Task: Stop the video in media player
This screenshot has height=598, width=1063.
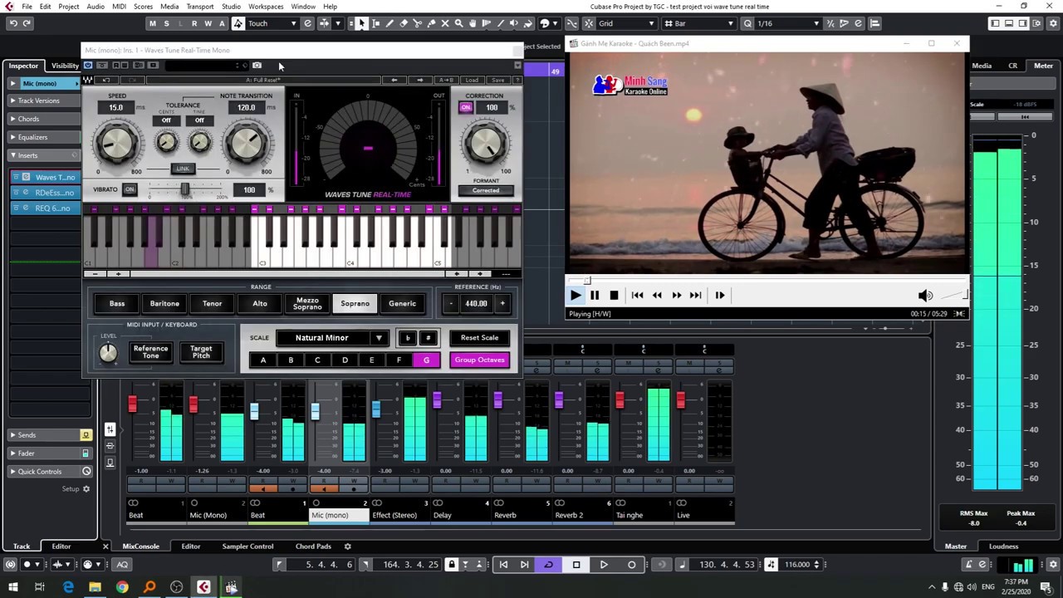Action: [x=614, y=295]
